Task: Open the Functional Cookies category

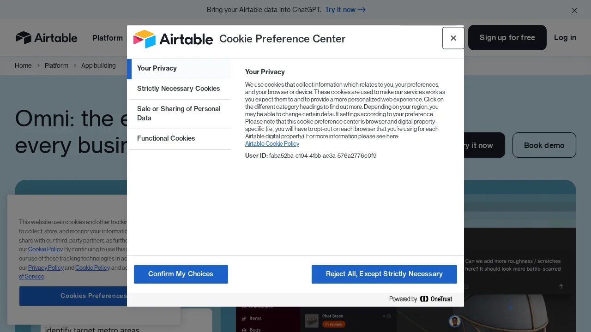Action: [x=166, y=138]
